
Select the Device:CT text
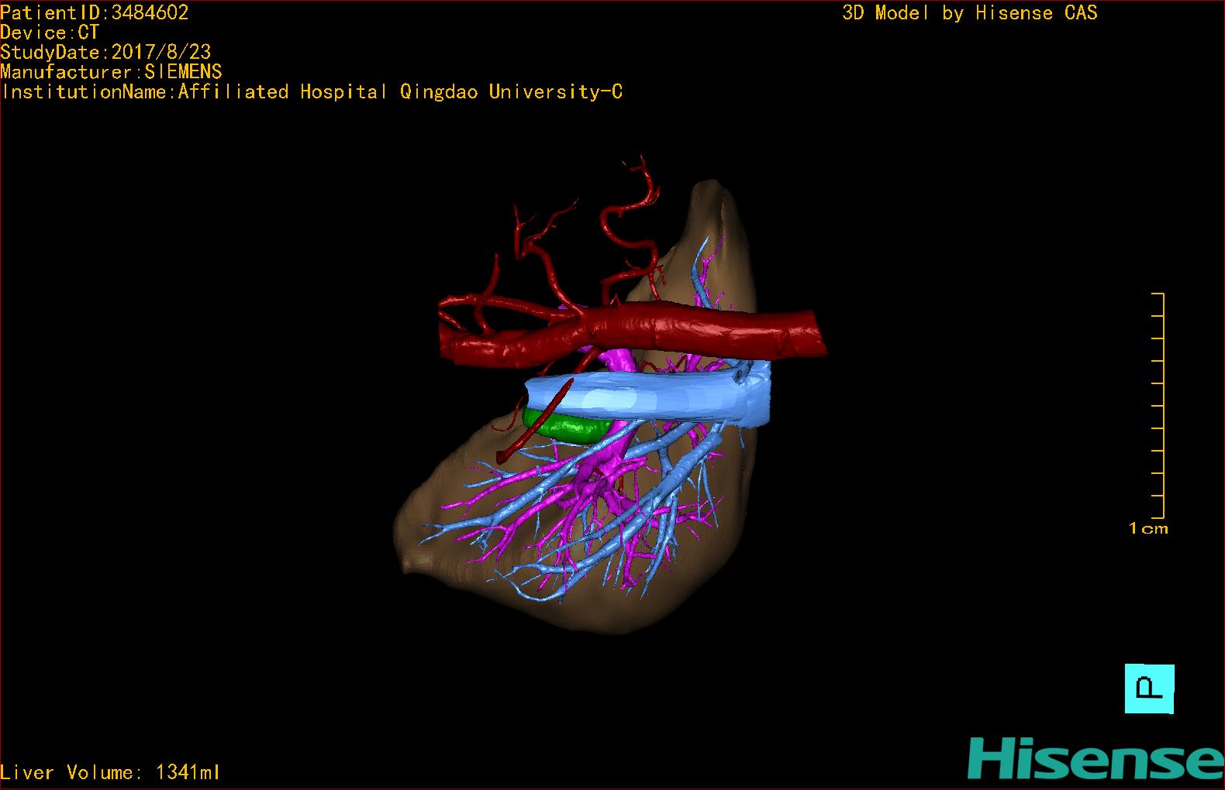pos(50,33)
